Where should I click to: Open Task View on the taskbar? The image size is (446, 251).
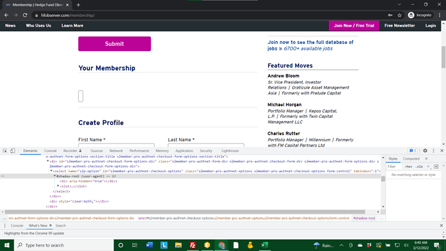tap(134, 245)
